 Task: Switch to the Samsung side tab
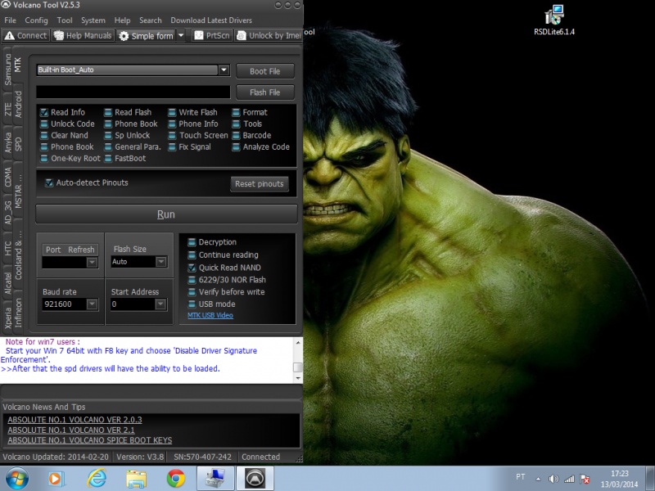[7, 70]
